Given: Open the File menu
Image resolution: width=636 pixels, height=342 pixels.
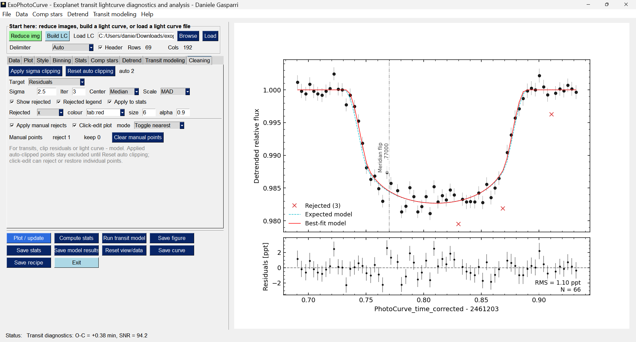Looking at the screenshot, I should click(7, 14).
